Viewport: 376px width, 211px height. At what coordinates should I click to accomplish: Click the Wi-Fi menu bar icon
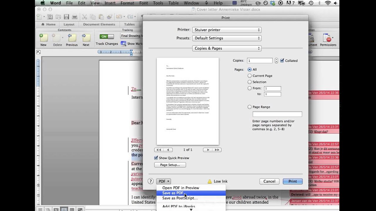tap(328, 3)
